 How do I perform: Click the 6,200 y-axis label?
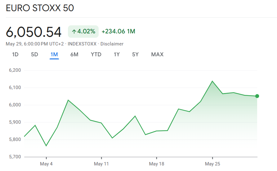coord(15,70)
